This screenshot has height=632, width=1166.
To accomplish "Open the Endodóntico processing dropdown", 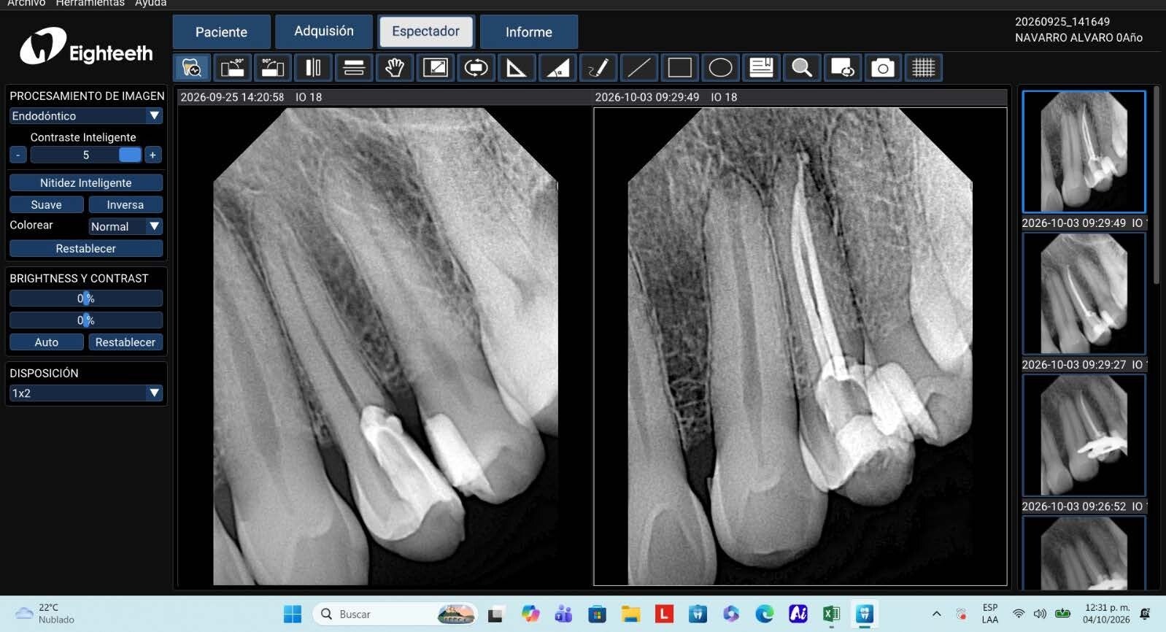I will [86, 115].
